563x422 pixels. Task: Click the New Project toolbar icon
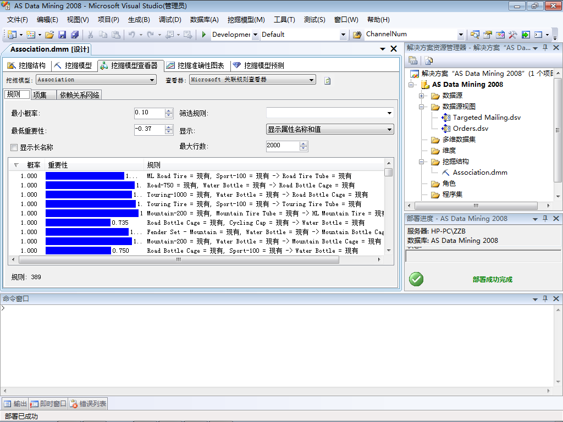(12, 35)
